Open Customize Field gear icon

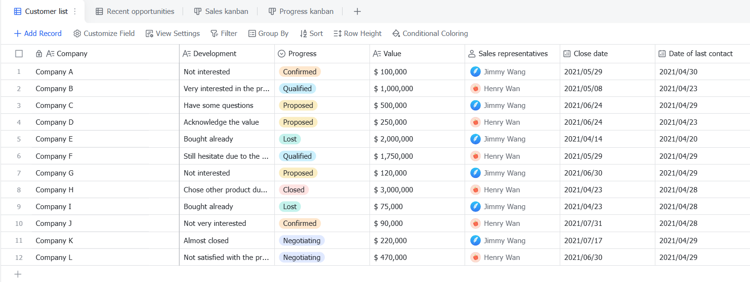(77, 34)
